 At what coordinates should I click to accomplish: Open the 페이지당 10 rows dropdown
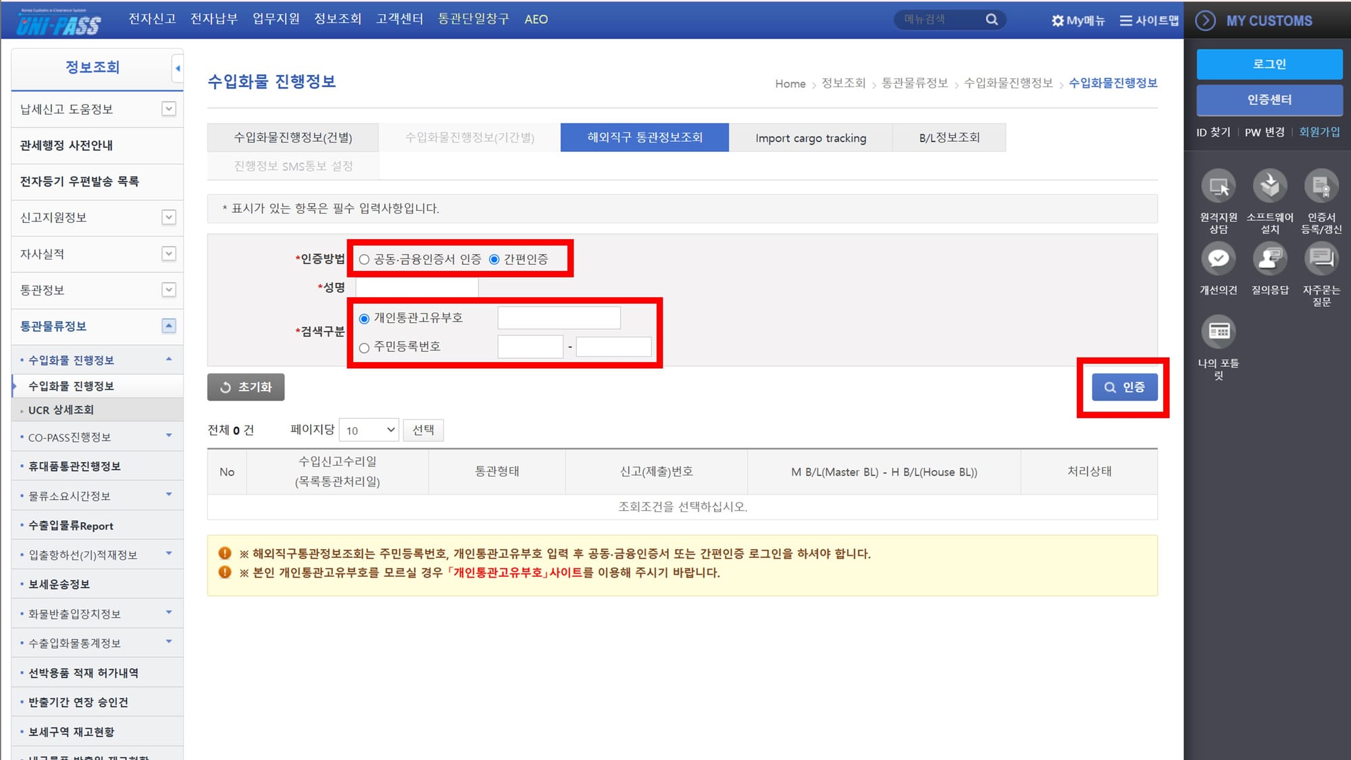[369, 430]
